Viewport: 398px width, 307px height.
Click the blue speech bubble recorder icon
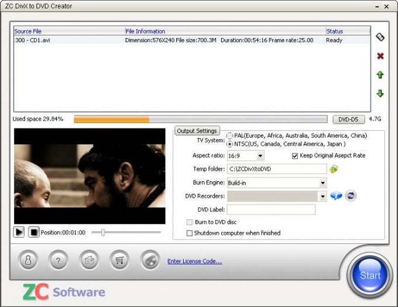point(337,196)
